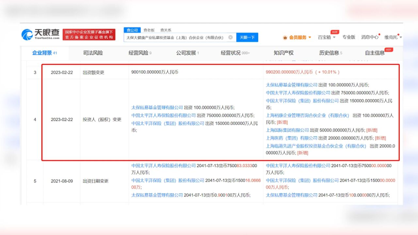Open 太保私募基金管理有限公司 in row 4 after-change column
The height and width of the screenshot is (235, 418).
click(292, 85)
